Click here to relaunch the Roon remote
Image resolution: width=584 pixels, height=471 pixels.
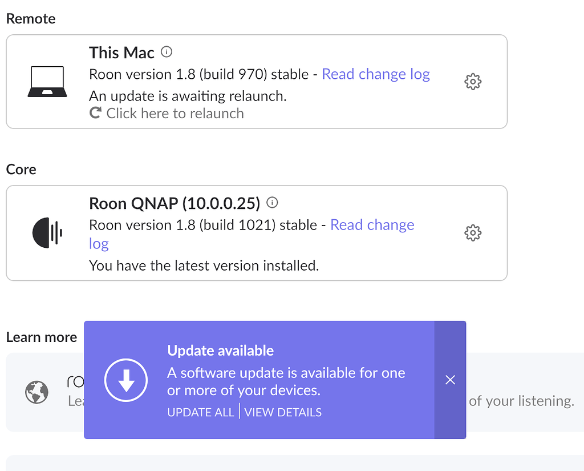point(174,112)
